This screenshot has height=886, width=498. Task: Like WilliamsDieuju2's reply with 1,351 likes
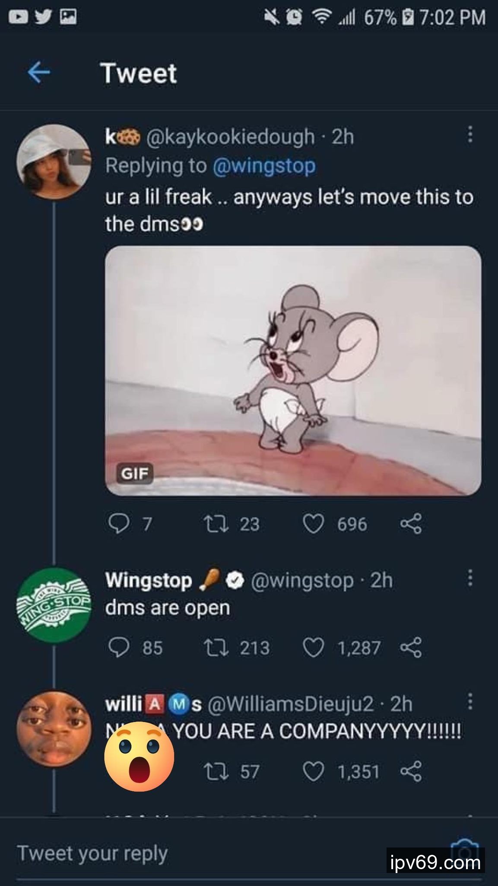313,772
